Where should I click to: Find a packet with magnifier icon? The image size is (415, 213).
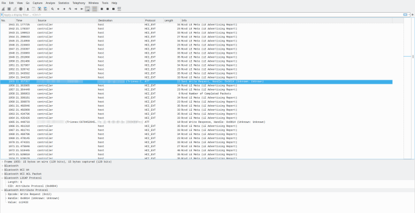52,9
